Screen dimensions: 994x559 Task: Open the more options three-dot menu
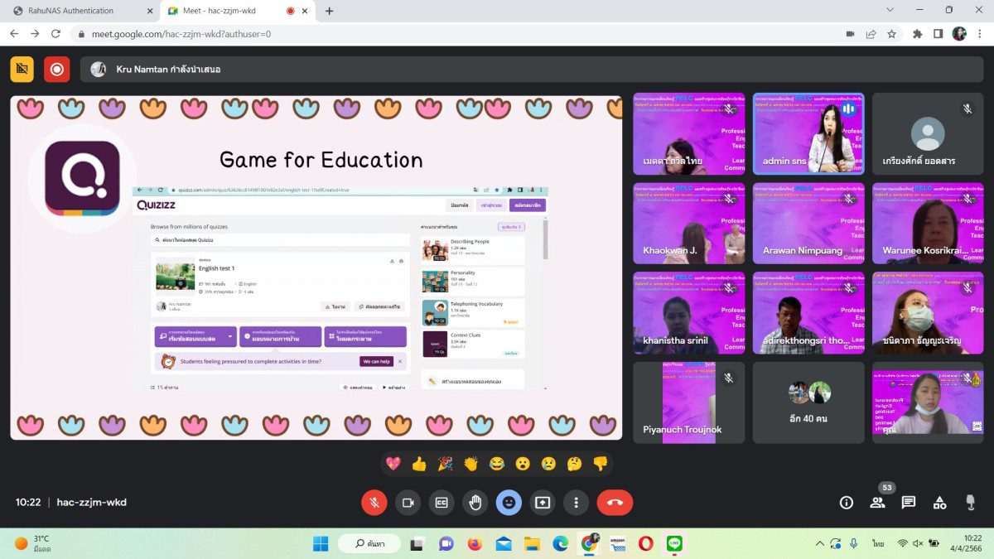pyautogui.click(x=576, y=502)
